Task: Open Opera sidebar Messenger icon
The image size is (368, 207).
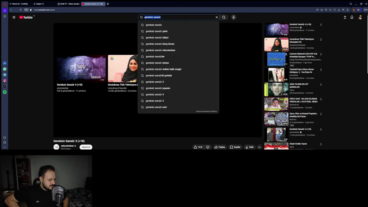Action: click(5, 63)
